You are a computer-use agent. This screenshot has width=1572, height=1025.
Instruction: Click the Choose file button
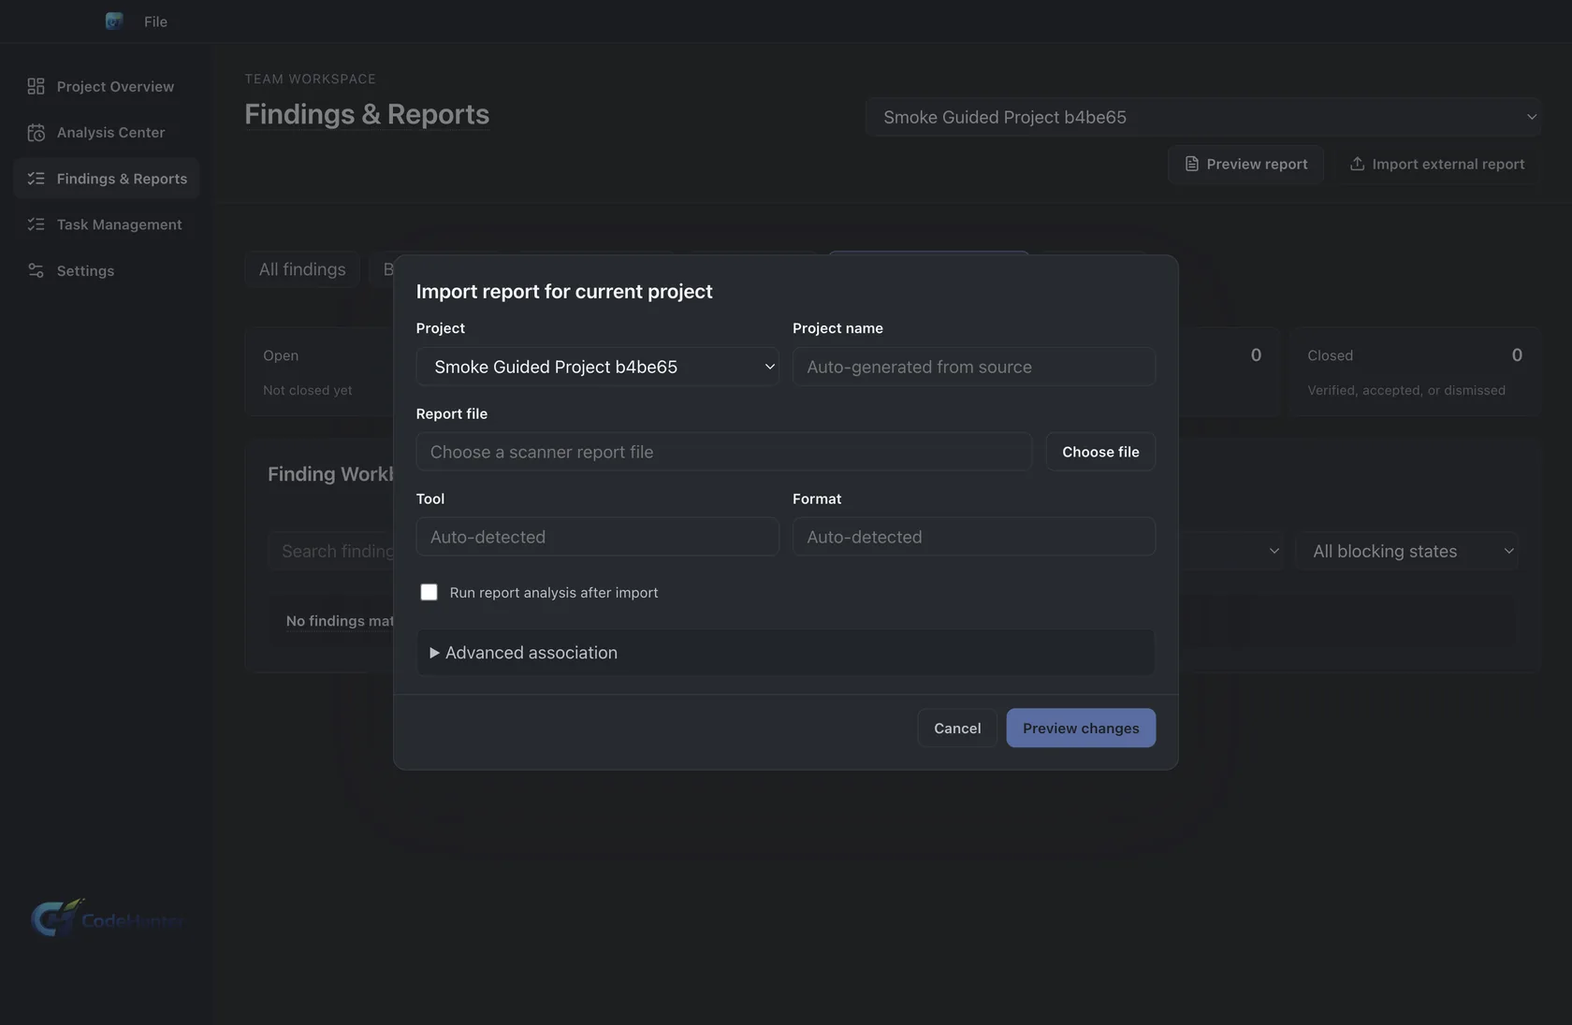click(x=1100, y=452)
